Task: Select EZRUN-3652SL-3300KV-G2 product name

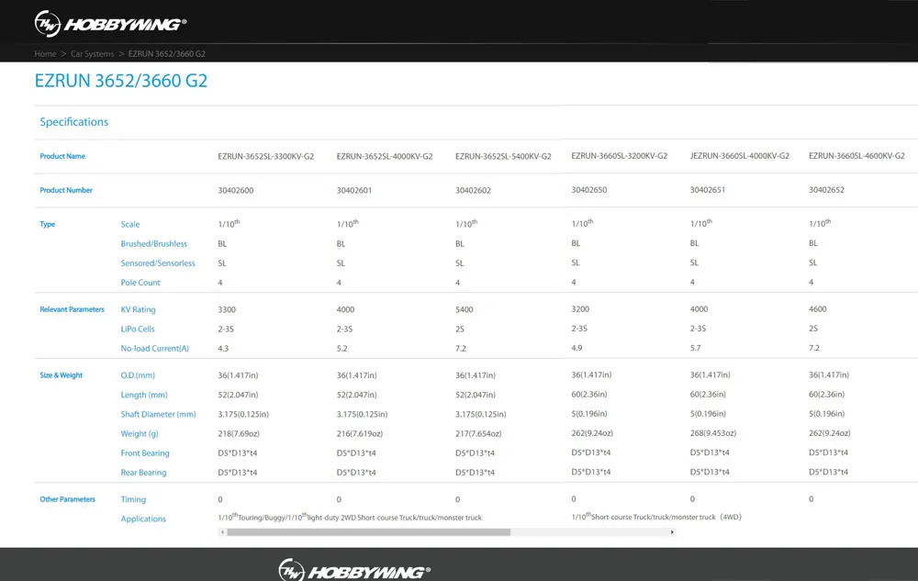Action: 266,156
